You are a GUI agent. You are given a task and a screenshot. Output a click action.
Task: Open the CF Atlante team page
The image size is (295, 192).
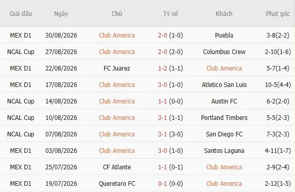coord(117,167)
